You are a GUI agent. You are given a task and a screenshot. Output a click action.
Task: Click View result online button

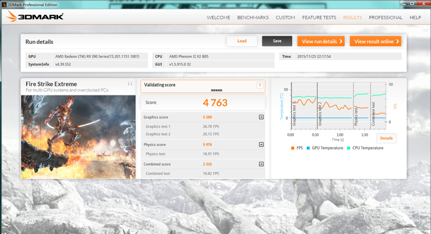(x=375, y=41)
